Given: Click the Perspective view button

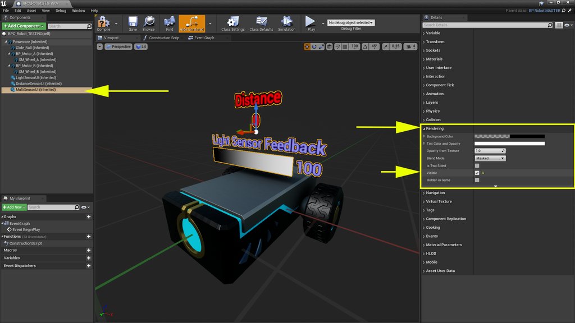Looking at the screenshot, I should coord(118,47).
